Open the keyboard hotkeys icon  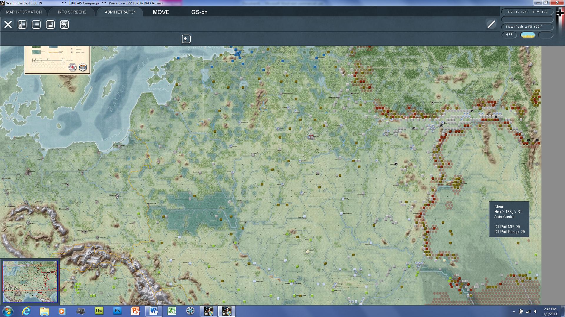coord(64,24)
